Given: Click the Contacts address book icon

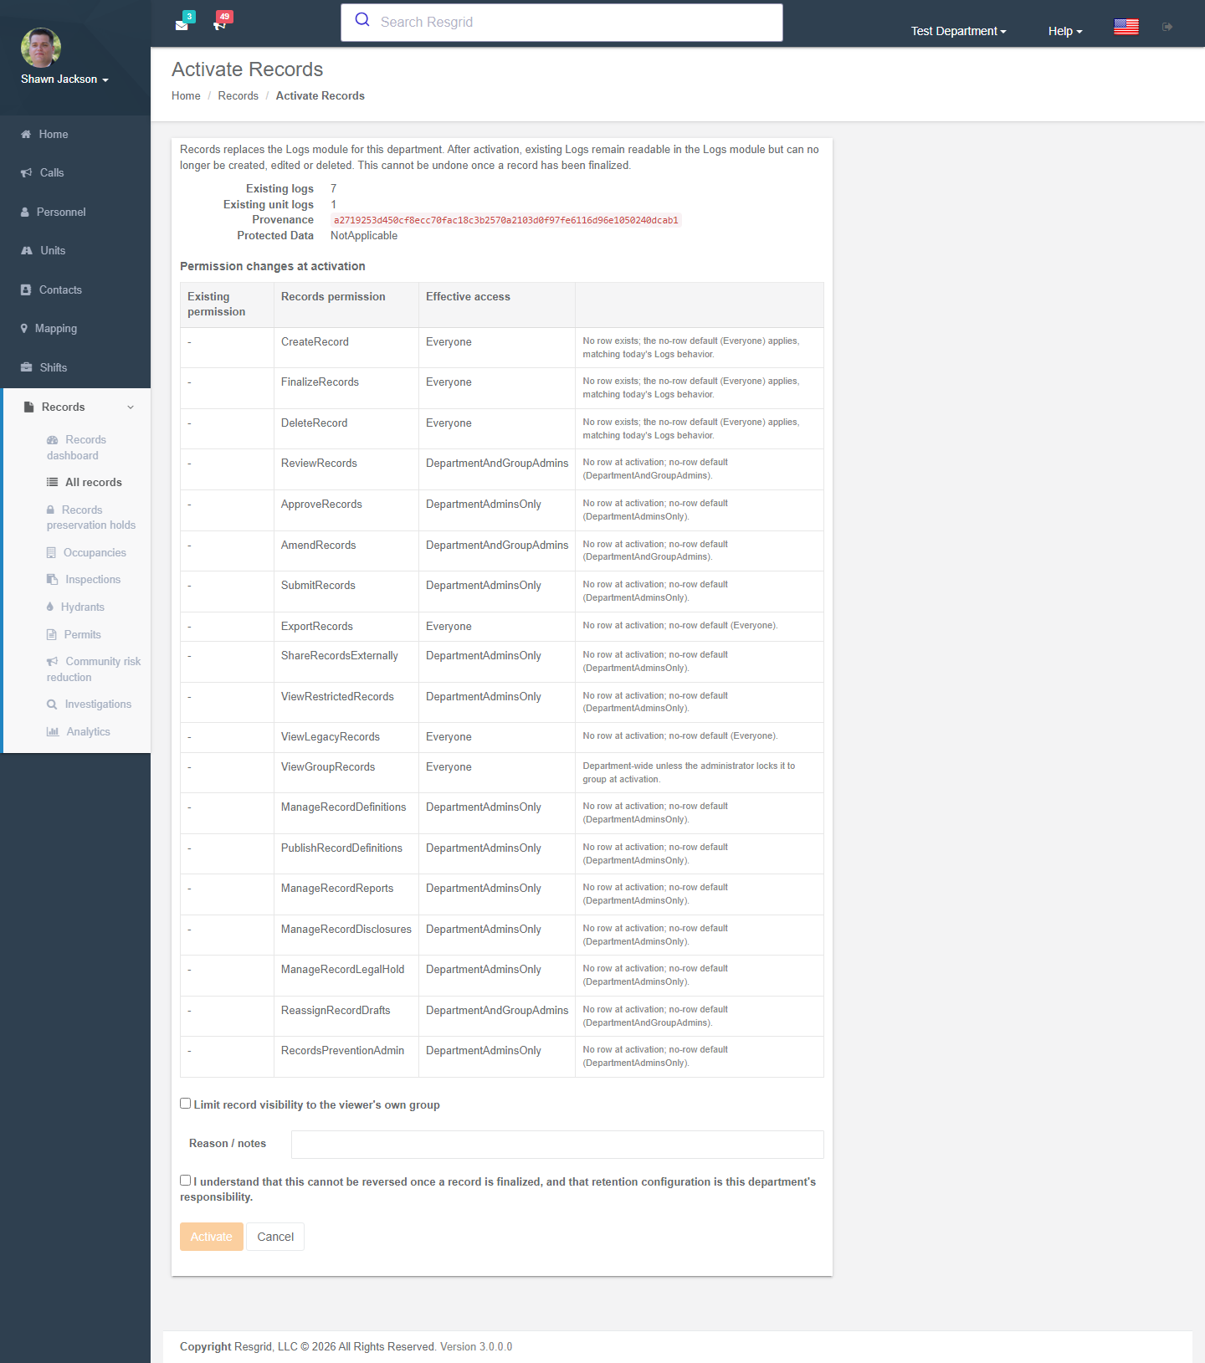Looking at the screenshot, I should point(26,290).
